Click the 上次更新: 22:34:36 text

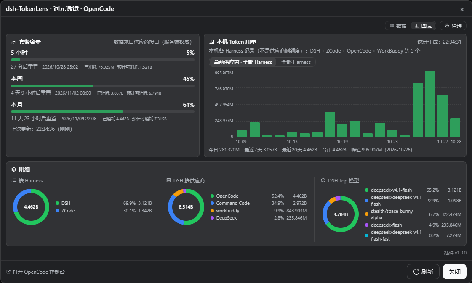tap(42, 129)
